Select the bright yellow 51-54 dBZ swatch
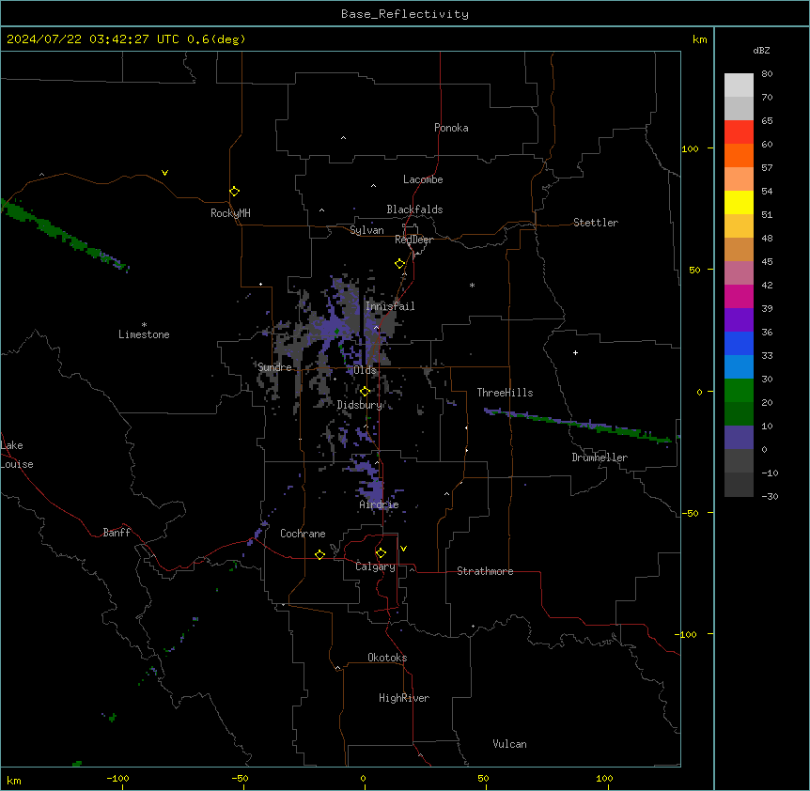The image size is (810, 791). click(739, 202)
